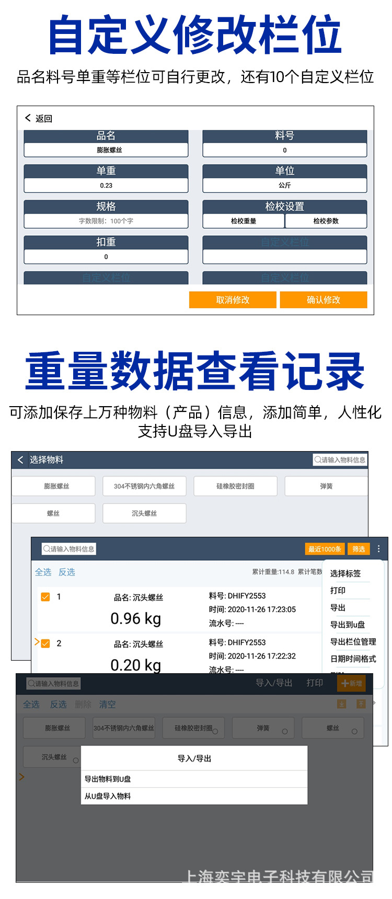Open the 筛选 filter button

tap(359, 549)
